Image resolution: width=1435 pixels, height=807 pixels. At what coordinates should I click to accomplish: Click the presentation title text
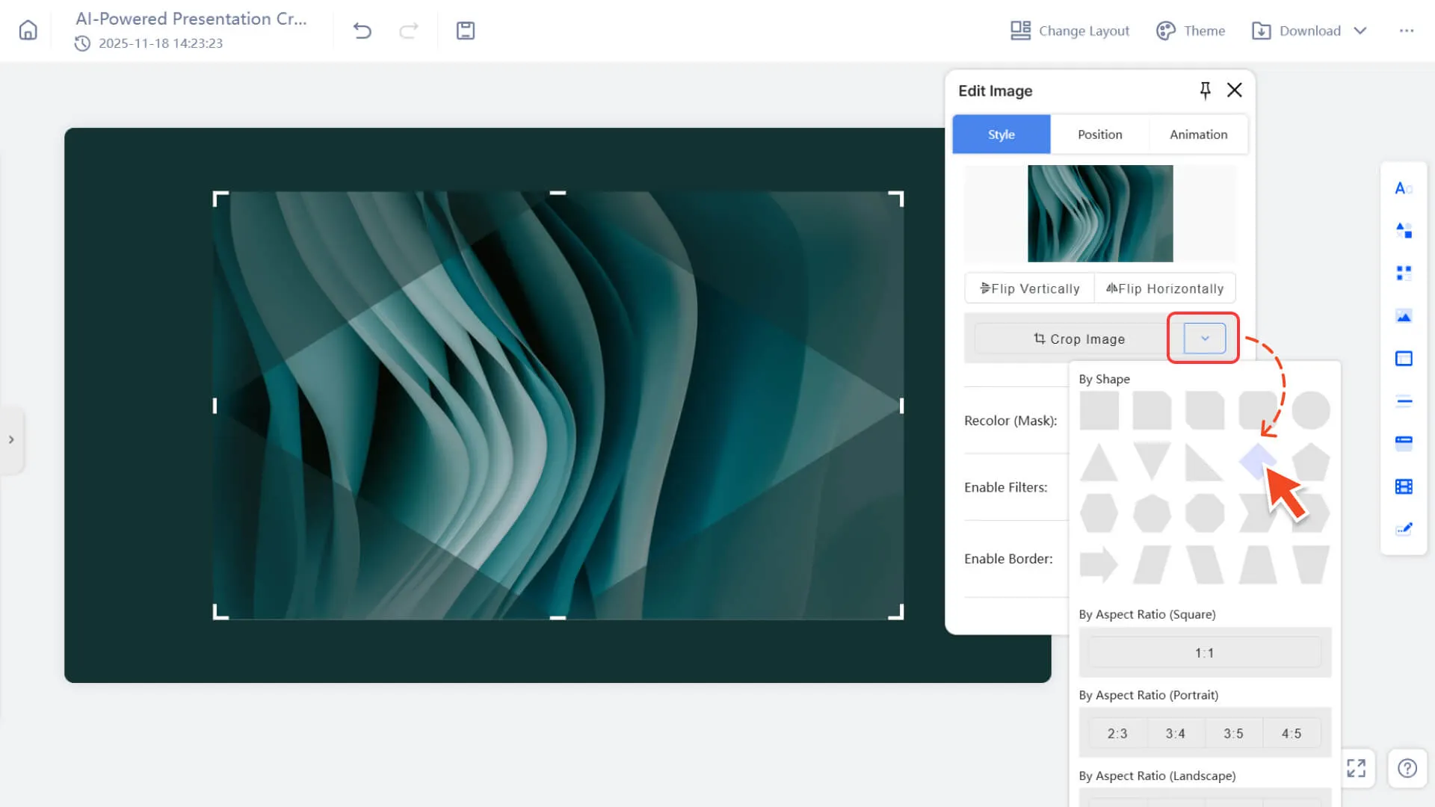point(191,19)
